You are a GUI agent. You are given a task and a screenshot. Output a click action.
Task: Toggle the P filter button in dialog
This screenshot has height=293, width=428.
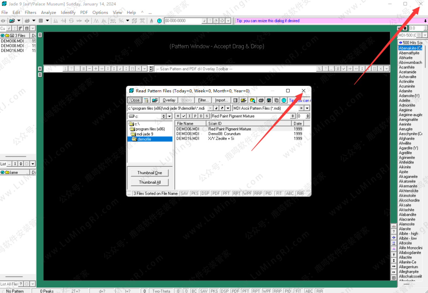coord(195,116)
